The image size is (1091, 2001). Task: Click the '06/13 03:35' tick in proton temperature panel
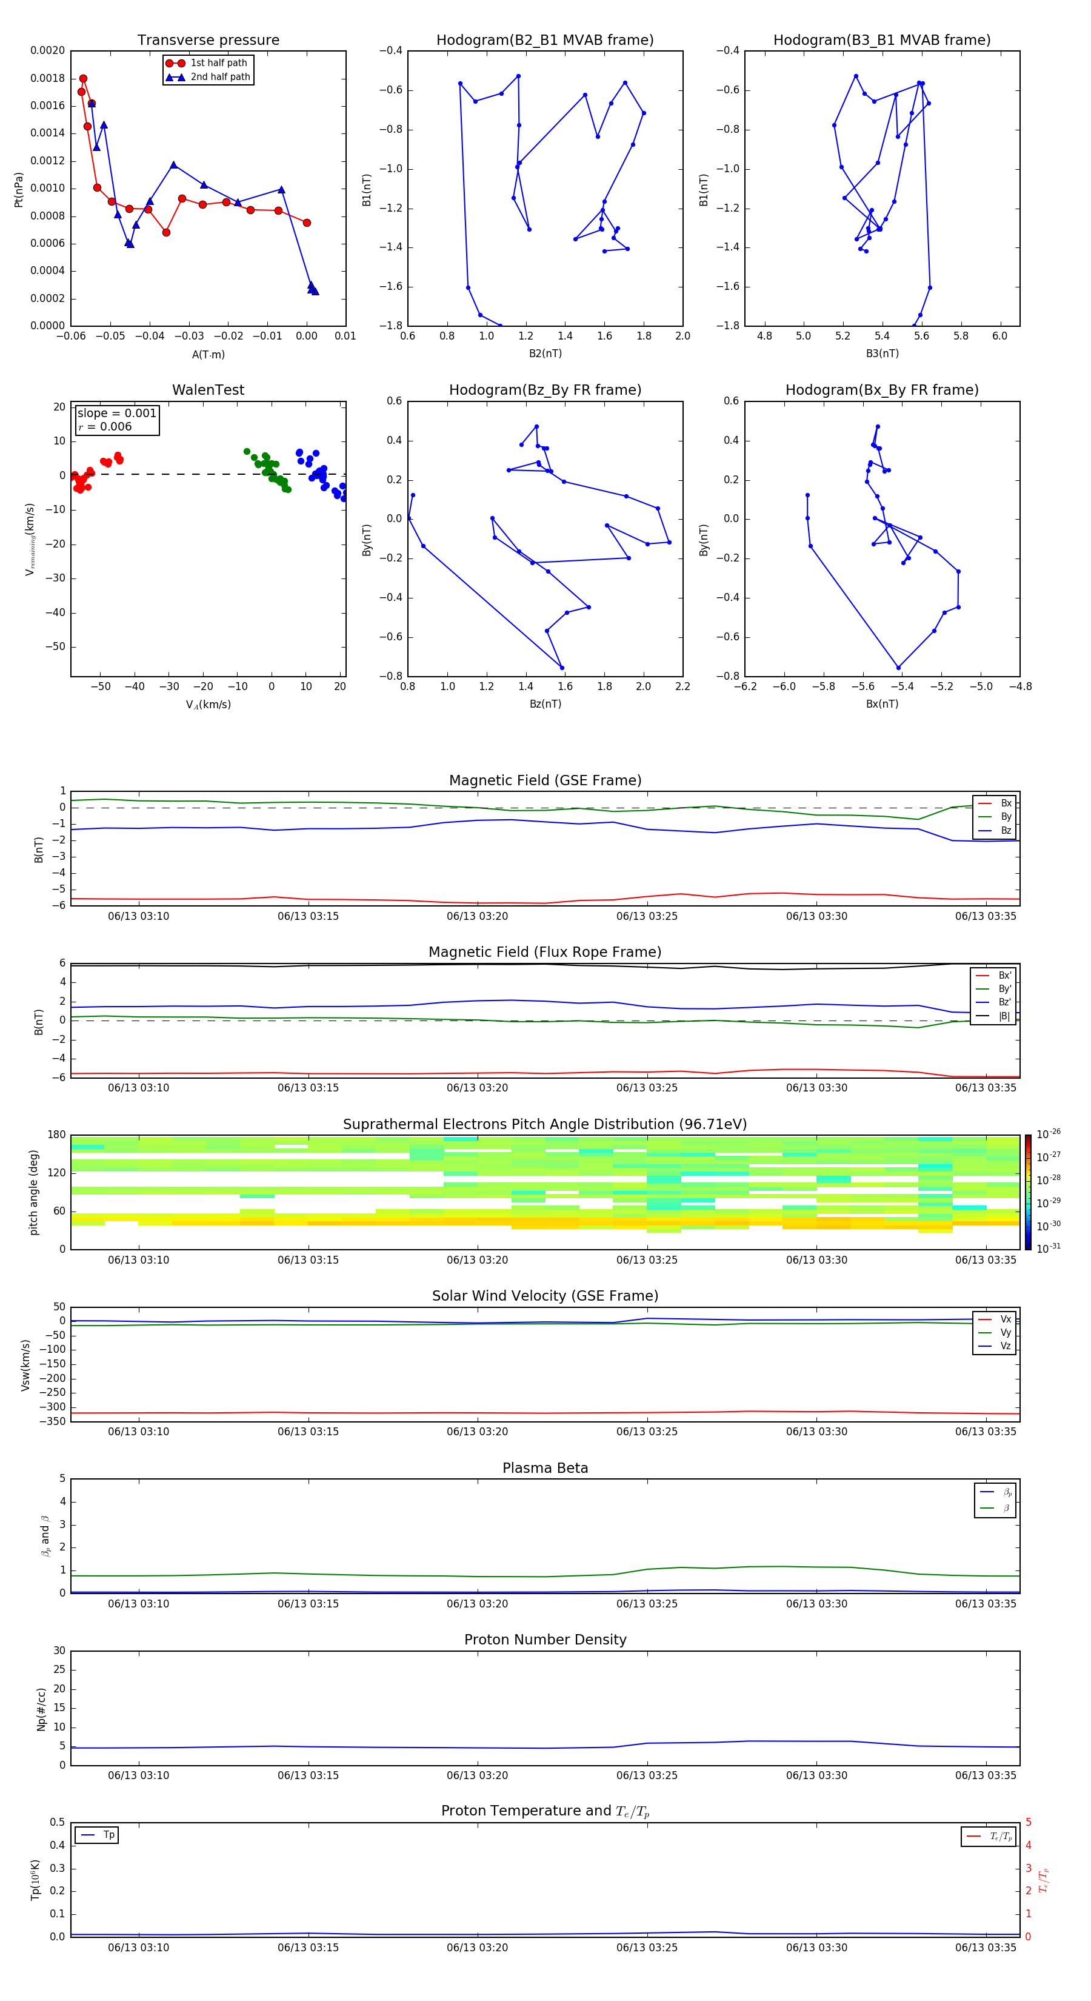[x=986, y=1948]
